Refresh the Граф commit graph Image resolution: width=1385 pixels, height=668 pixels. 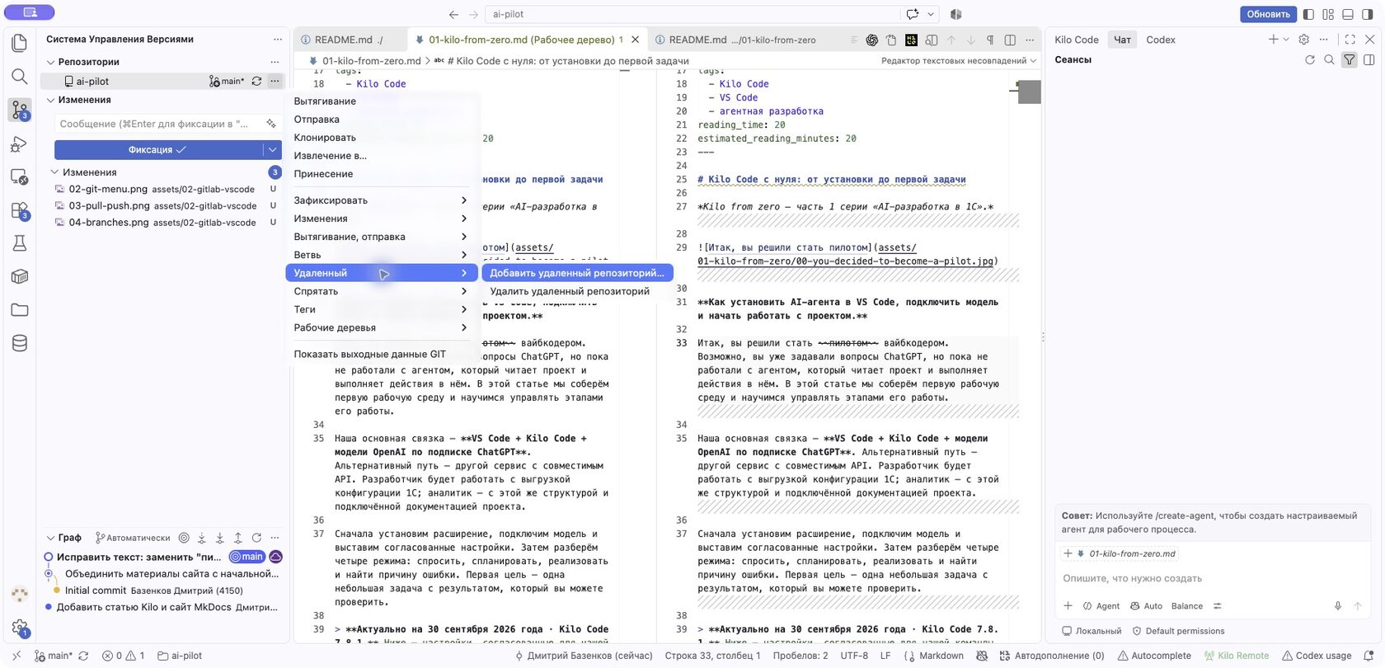click(256, 538)
